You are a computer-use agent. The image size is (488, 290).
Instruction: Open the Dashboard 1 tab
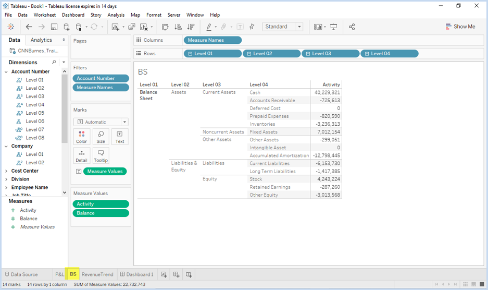(137, 274)
